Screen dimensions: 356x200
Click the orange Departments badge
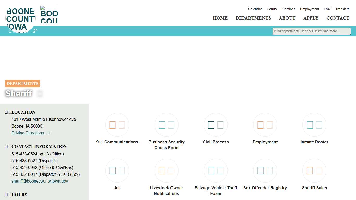pos(22,84)
